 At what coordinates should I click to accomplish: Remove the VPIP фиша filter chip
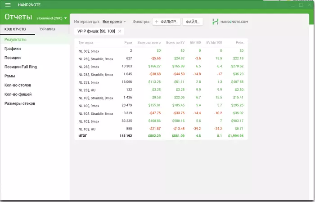[120, 31]
